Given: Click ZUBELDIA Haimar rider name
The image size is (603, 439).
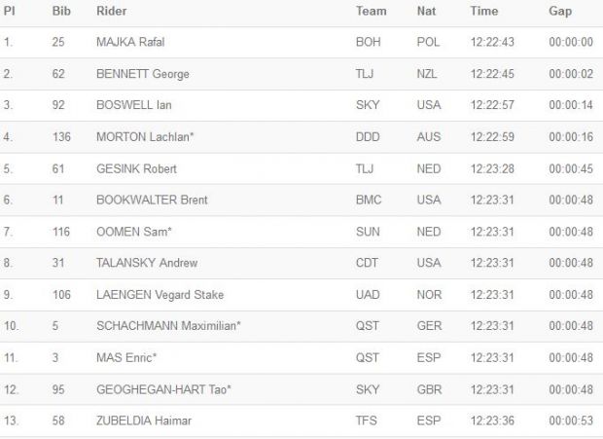Looking at the screenshot, I should point(144,421).
